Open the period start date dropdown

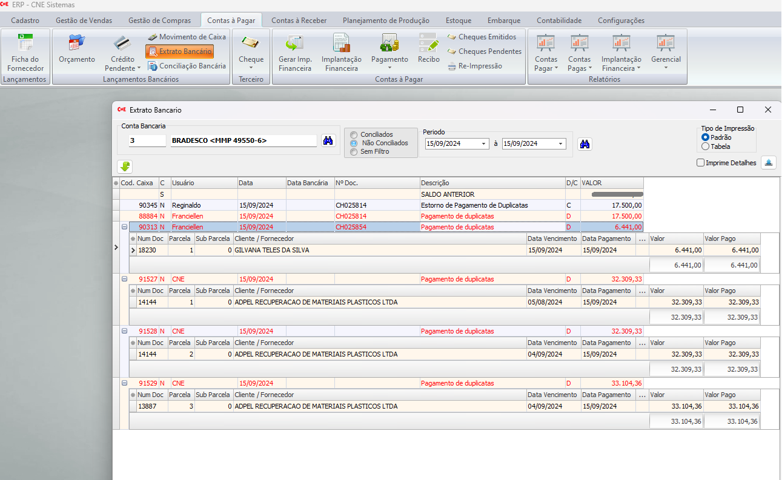(x=483, y=144)
